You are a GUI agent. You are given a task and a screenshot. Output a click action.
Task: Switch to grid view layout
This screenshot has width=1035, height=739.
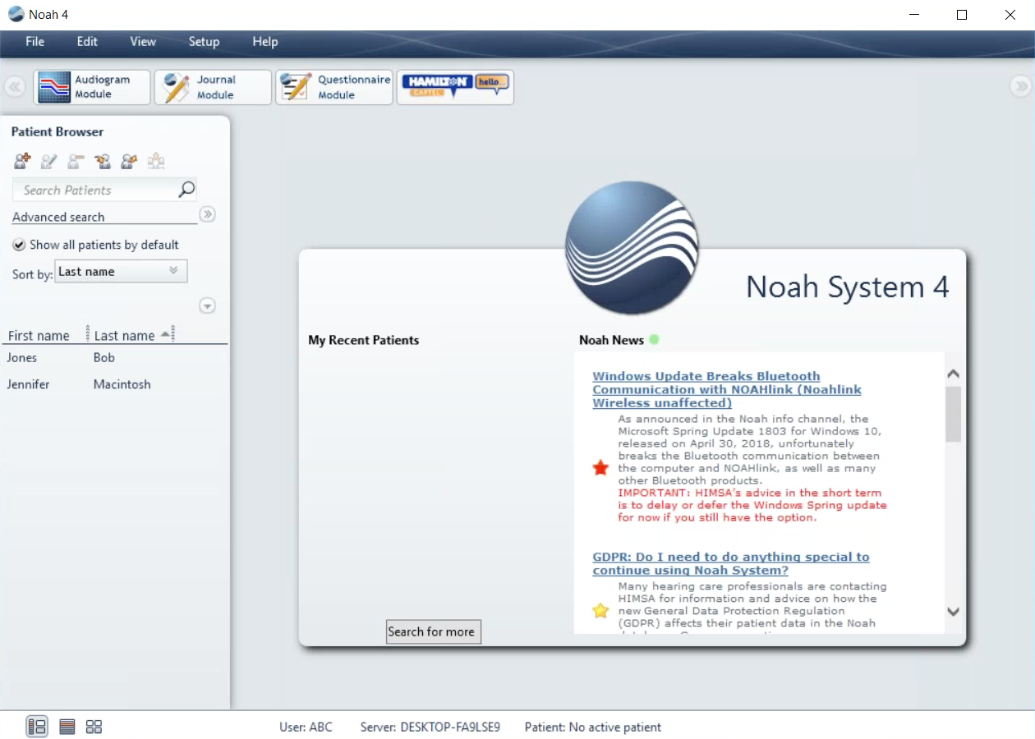pos(94,727)
